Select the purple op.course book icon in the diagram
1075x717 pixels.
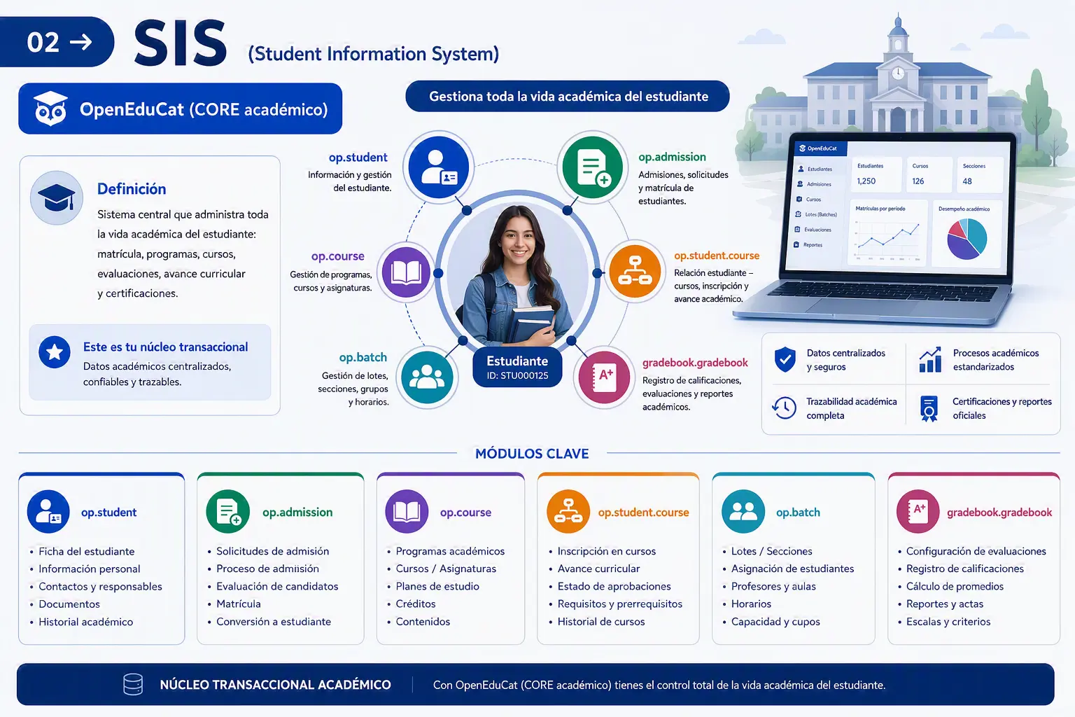coord(406,272)
